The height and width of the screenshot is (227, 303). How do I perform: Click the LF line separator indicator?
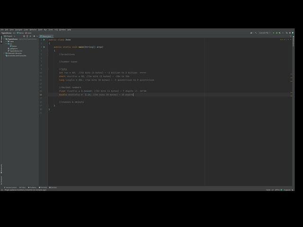click(273, 190)
